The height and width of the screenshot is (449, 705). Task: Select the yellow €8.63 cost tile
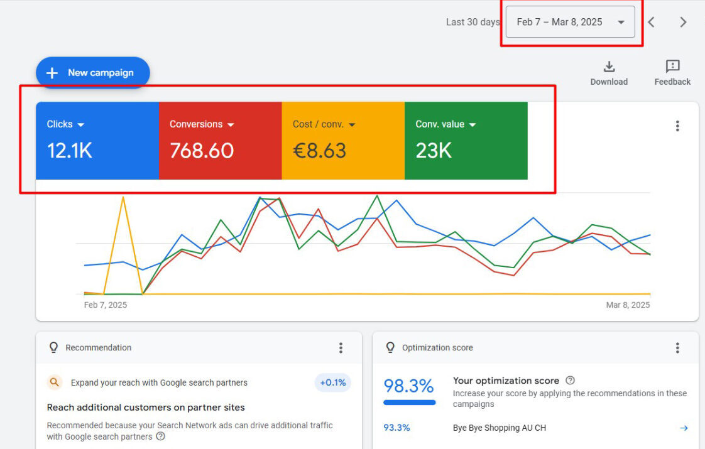click(x=343, y=141)
